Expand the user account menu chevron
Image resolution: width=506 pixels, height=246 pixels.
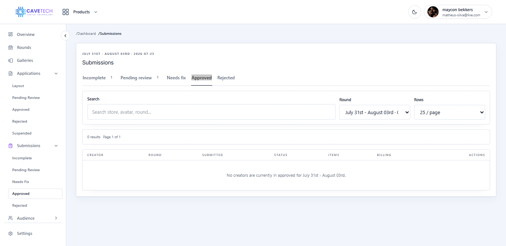click(486, 12)
